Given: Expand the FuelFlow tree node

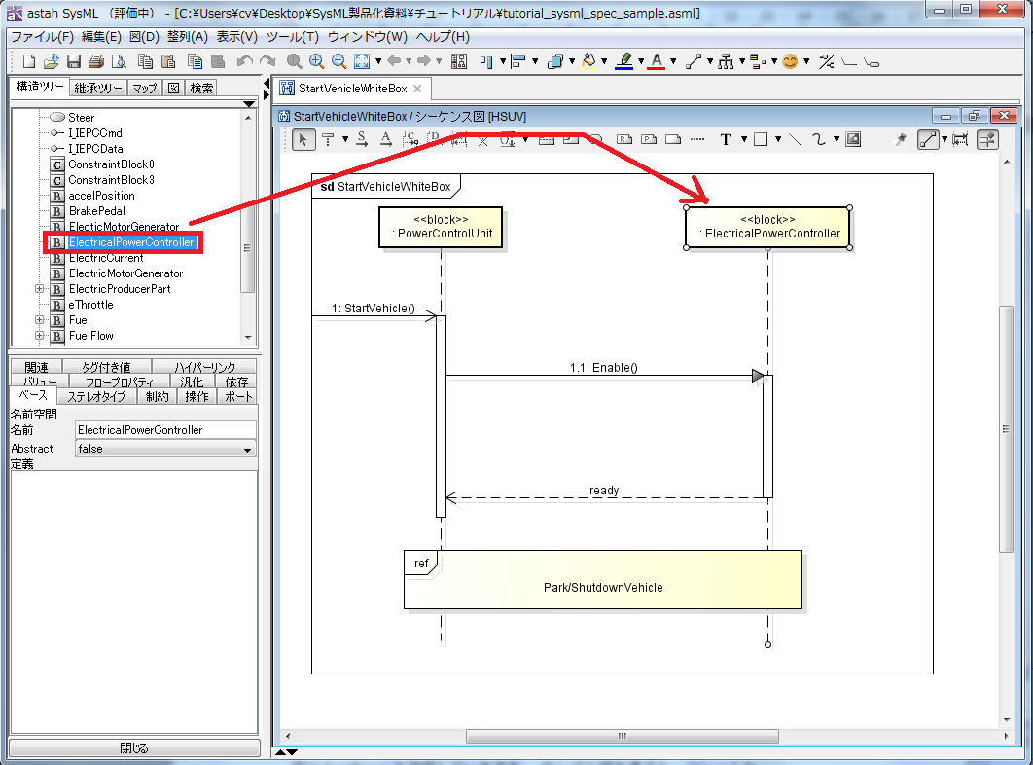Looking at the screenshot, I should click(40, 336).
